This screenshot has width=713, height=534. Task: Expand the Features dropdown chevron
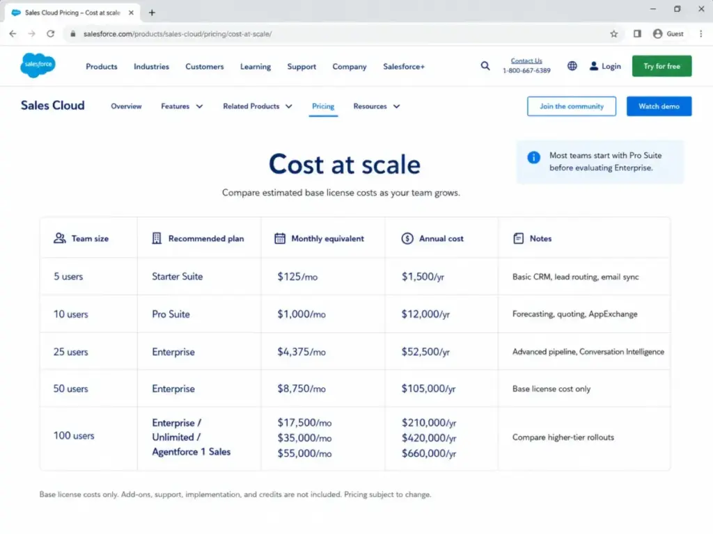click(199, 106)
